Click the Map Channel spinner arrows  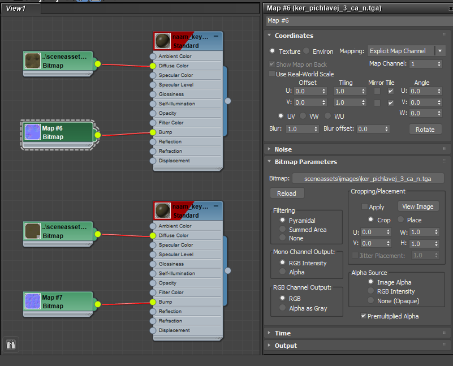(439, 64)
